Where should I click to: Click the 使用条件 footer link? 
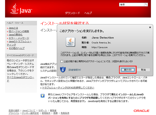coord(46,113)
